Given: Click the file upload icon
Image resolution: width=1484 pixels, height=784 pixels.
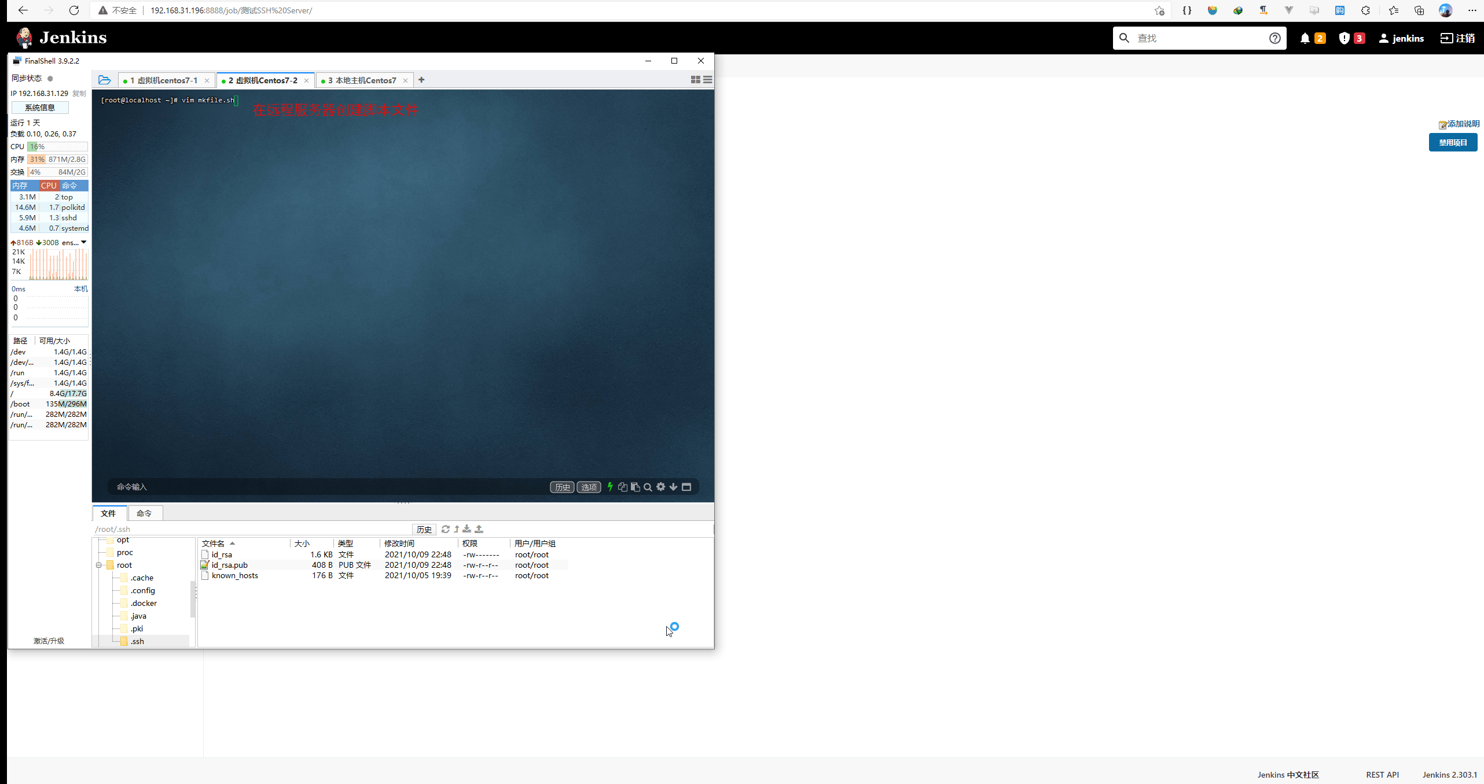Looking at the screenshot, I should (479, 529).
